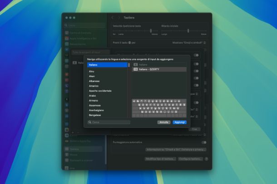Toggle the Punteggiatura automatica switch
This screenshot has height=184, width=277.
pyautogui.click(x=203, y=142)
